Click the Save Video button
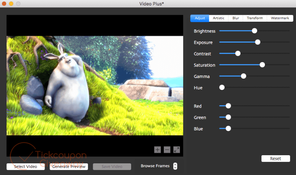The height and width of the screenshot is (175, 296). tap(112, 166)
